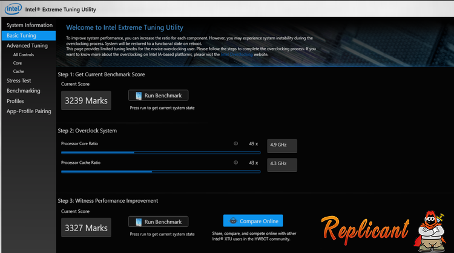Open Cache controls under Advanced Tuning
The image size is (454, 253).
click(x=19, y=71)
